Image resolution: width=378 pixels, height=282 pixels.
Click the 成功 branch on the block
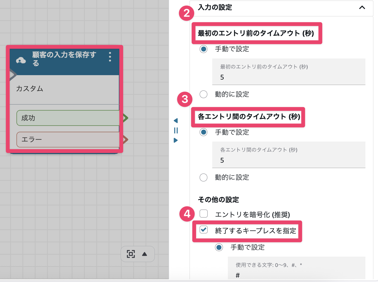(x=68, y=118)
